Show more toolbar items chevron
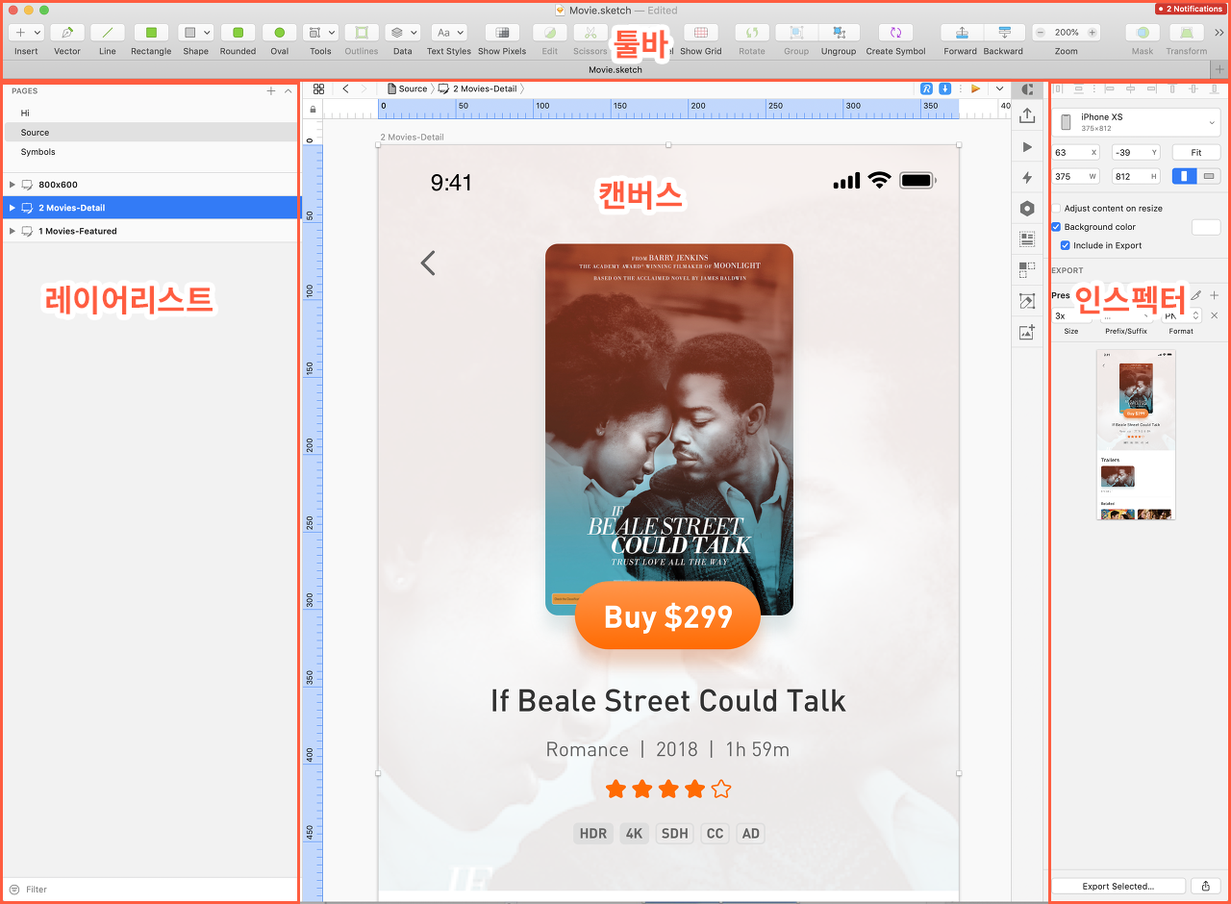Screen dimensions: 1231x904 [1219, 33]
